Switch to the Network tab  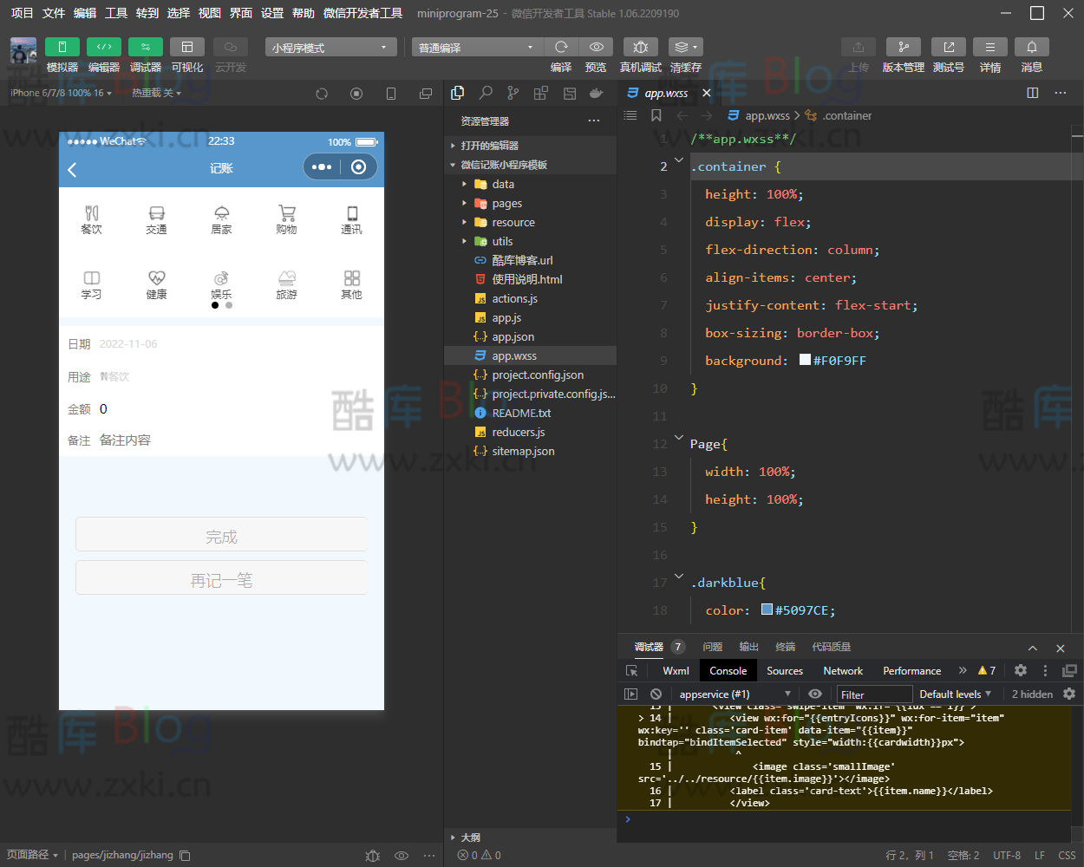coord(843,671)
